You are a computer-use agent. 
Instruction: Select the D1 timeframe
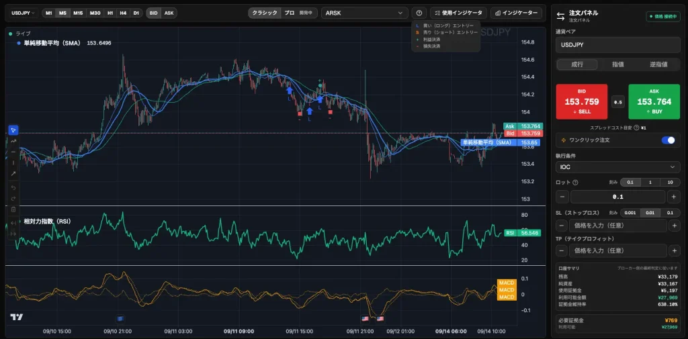(x=136, y=13)
